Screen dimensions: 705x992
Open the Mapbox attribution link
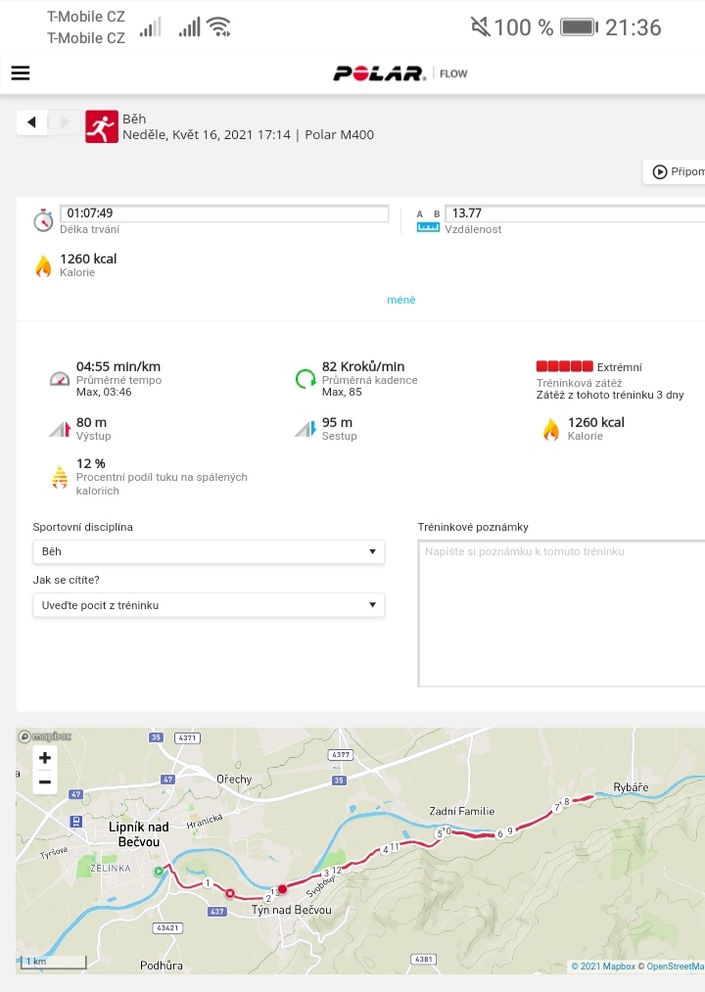[x=603, y=967]
